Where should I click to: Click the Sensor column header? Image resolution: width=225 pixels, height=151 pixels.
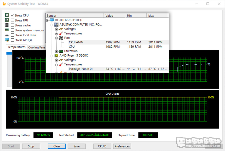click(74, 15)
